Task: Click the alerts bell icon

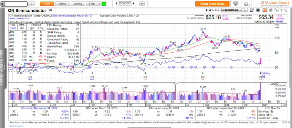Action: click(x=236, y=4)
